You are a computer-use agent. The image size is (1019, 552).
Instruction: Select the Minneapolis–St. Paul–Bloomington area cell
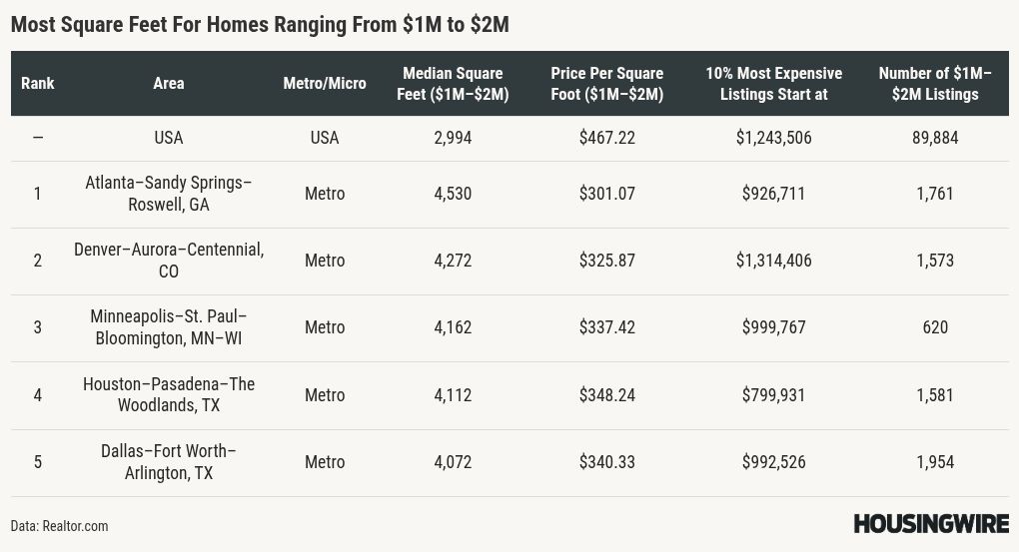point(169,327)
